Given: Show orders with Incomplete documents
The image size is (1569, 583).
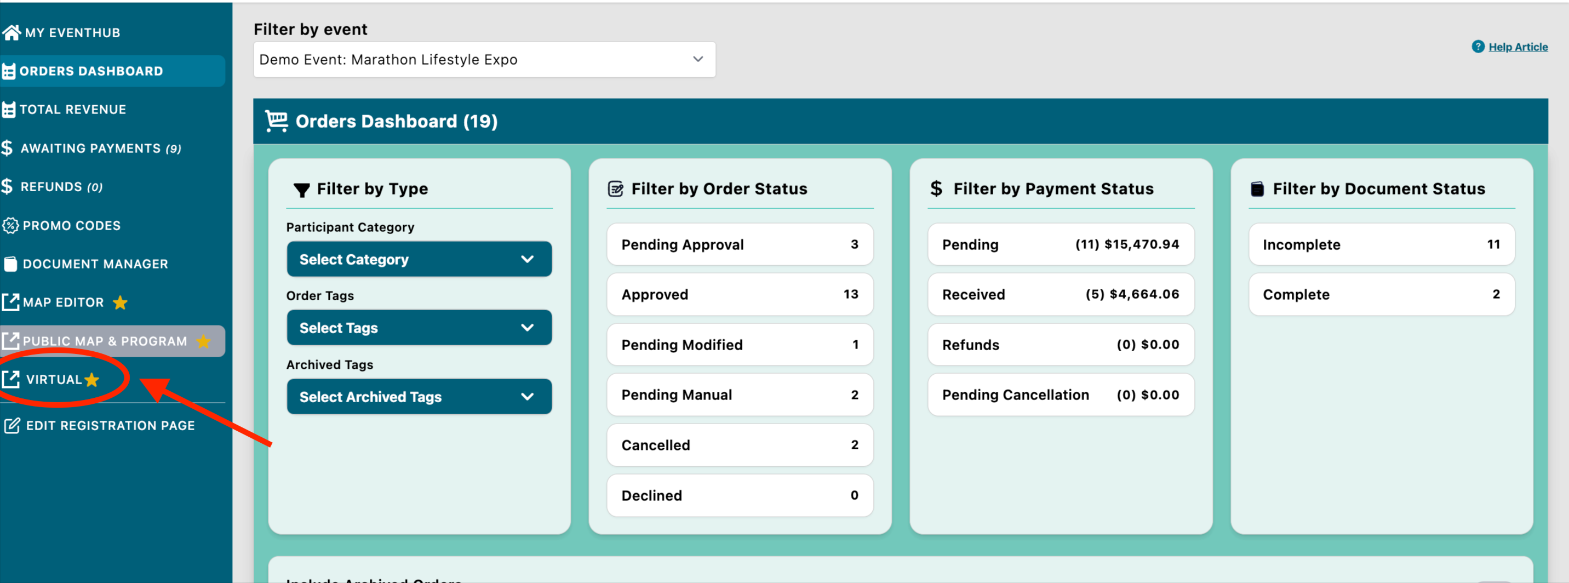Looking at the screenshot, I should [x=1381, y=244].
